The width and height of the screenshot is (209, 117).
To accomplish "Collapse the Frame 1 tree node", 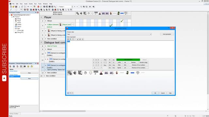I will [12, 17].
